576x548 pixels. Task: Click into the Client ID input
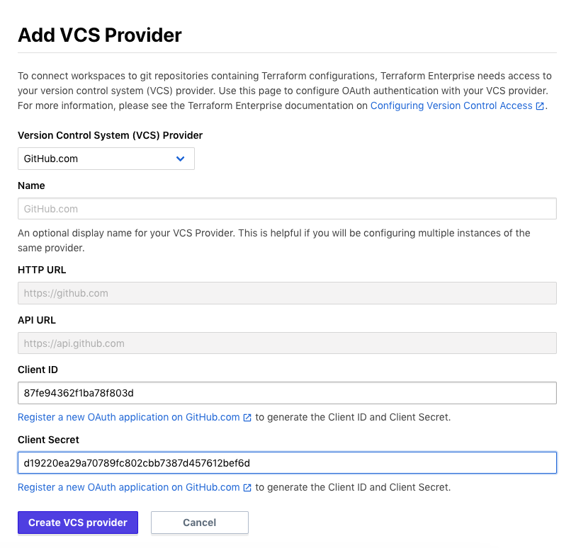[287, 393]
